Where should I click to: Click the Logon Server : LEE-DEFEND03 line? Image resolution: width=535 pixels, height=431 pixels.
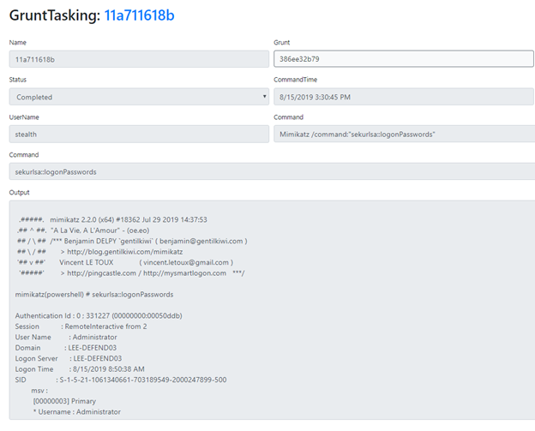[69, 358]
